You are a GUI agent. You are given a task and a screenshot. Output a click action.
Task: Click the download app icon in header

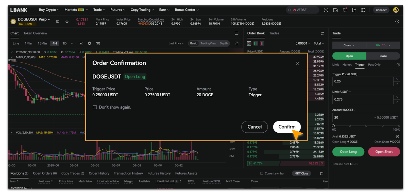326,10
